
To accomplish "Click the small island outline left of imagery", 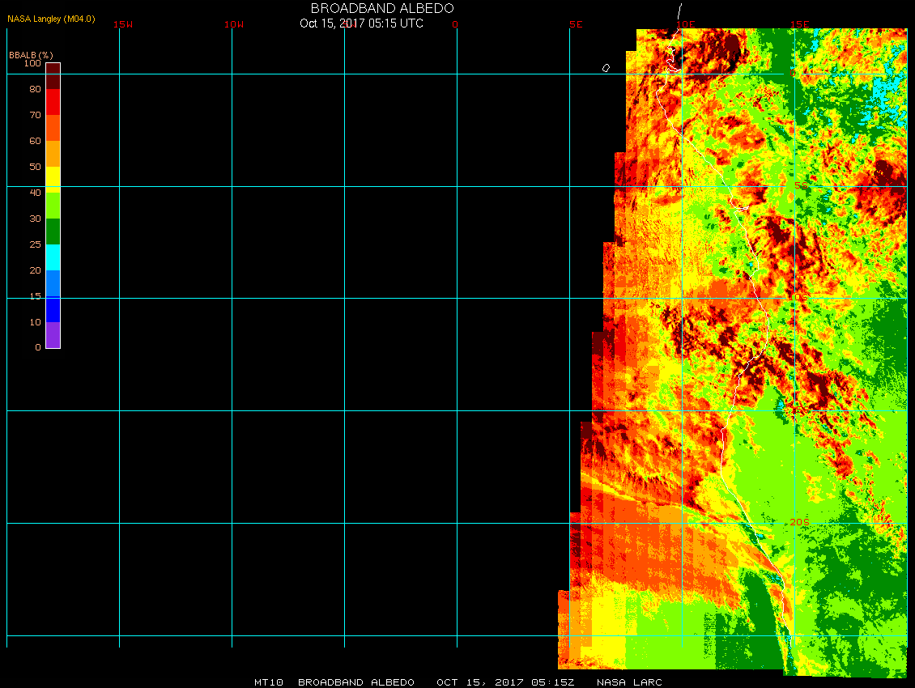I will pos(606,68).
